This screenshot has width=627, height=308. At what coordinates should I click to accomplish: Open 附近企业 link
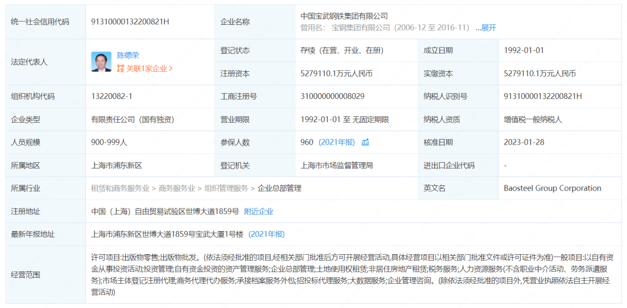[x=259, y=211]
